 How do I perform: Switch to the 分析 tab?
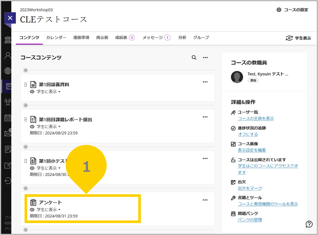[182, 38]
